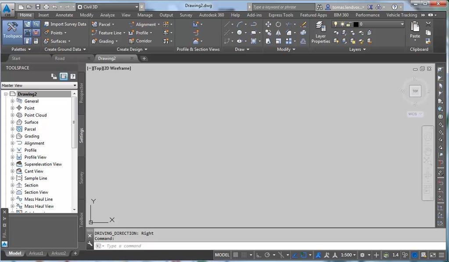Expand the Alignment tree node
449x262 pixels.
pyautogui.click(x=12, y=143)
